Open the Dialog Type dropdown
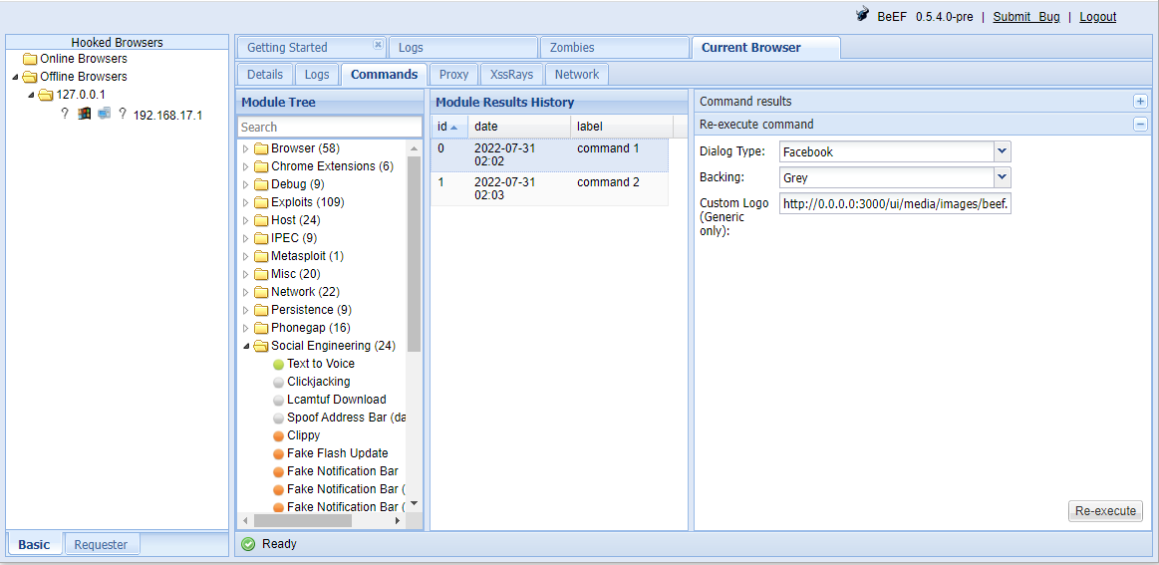 coord(1003,151)
